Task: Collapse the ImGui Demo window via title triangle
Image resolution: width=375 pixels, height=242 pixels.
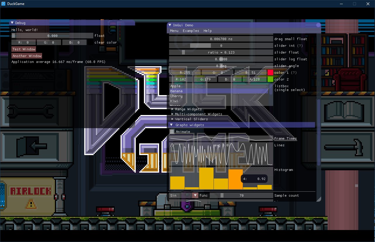Action: tap(170, 25)
